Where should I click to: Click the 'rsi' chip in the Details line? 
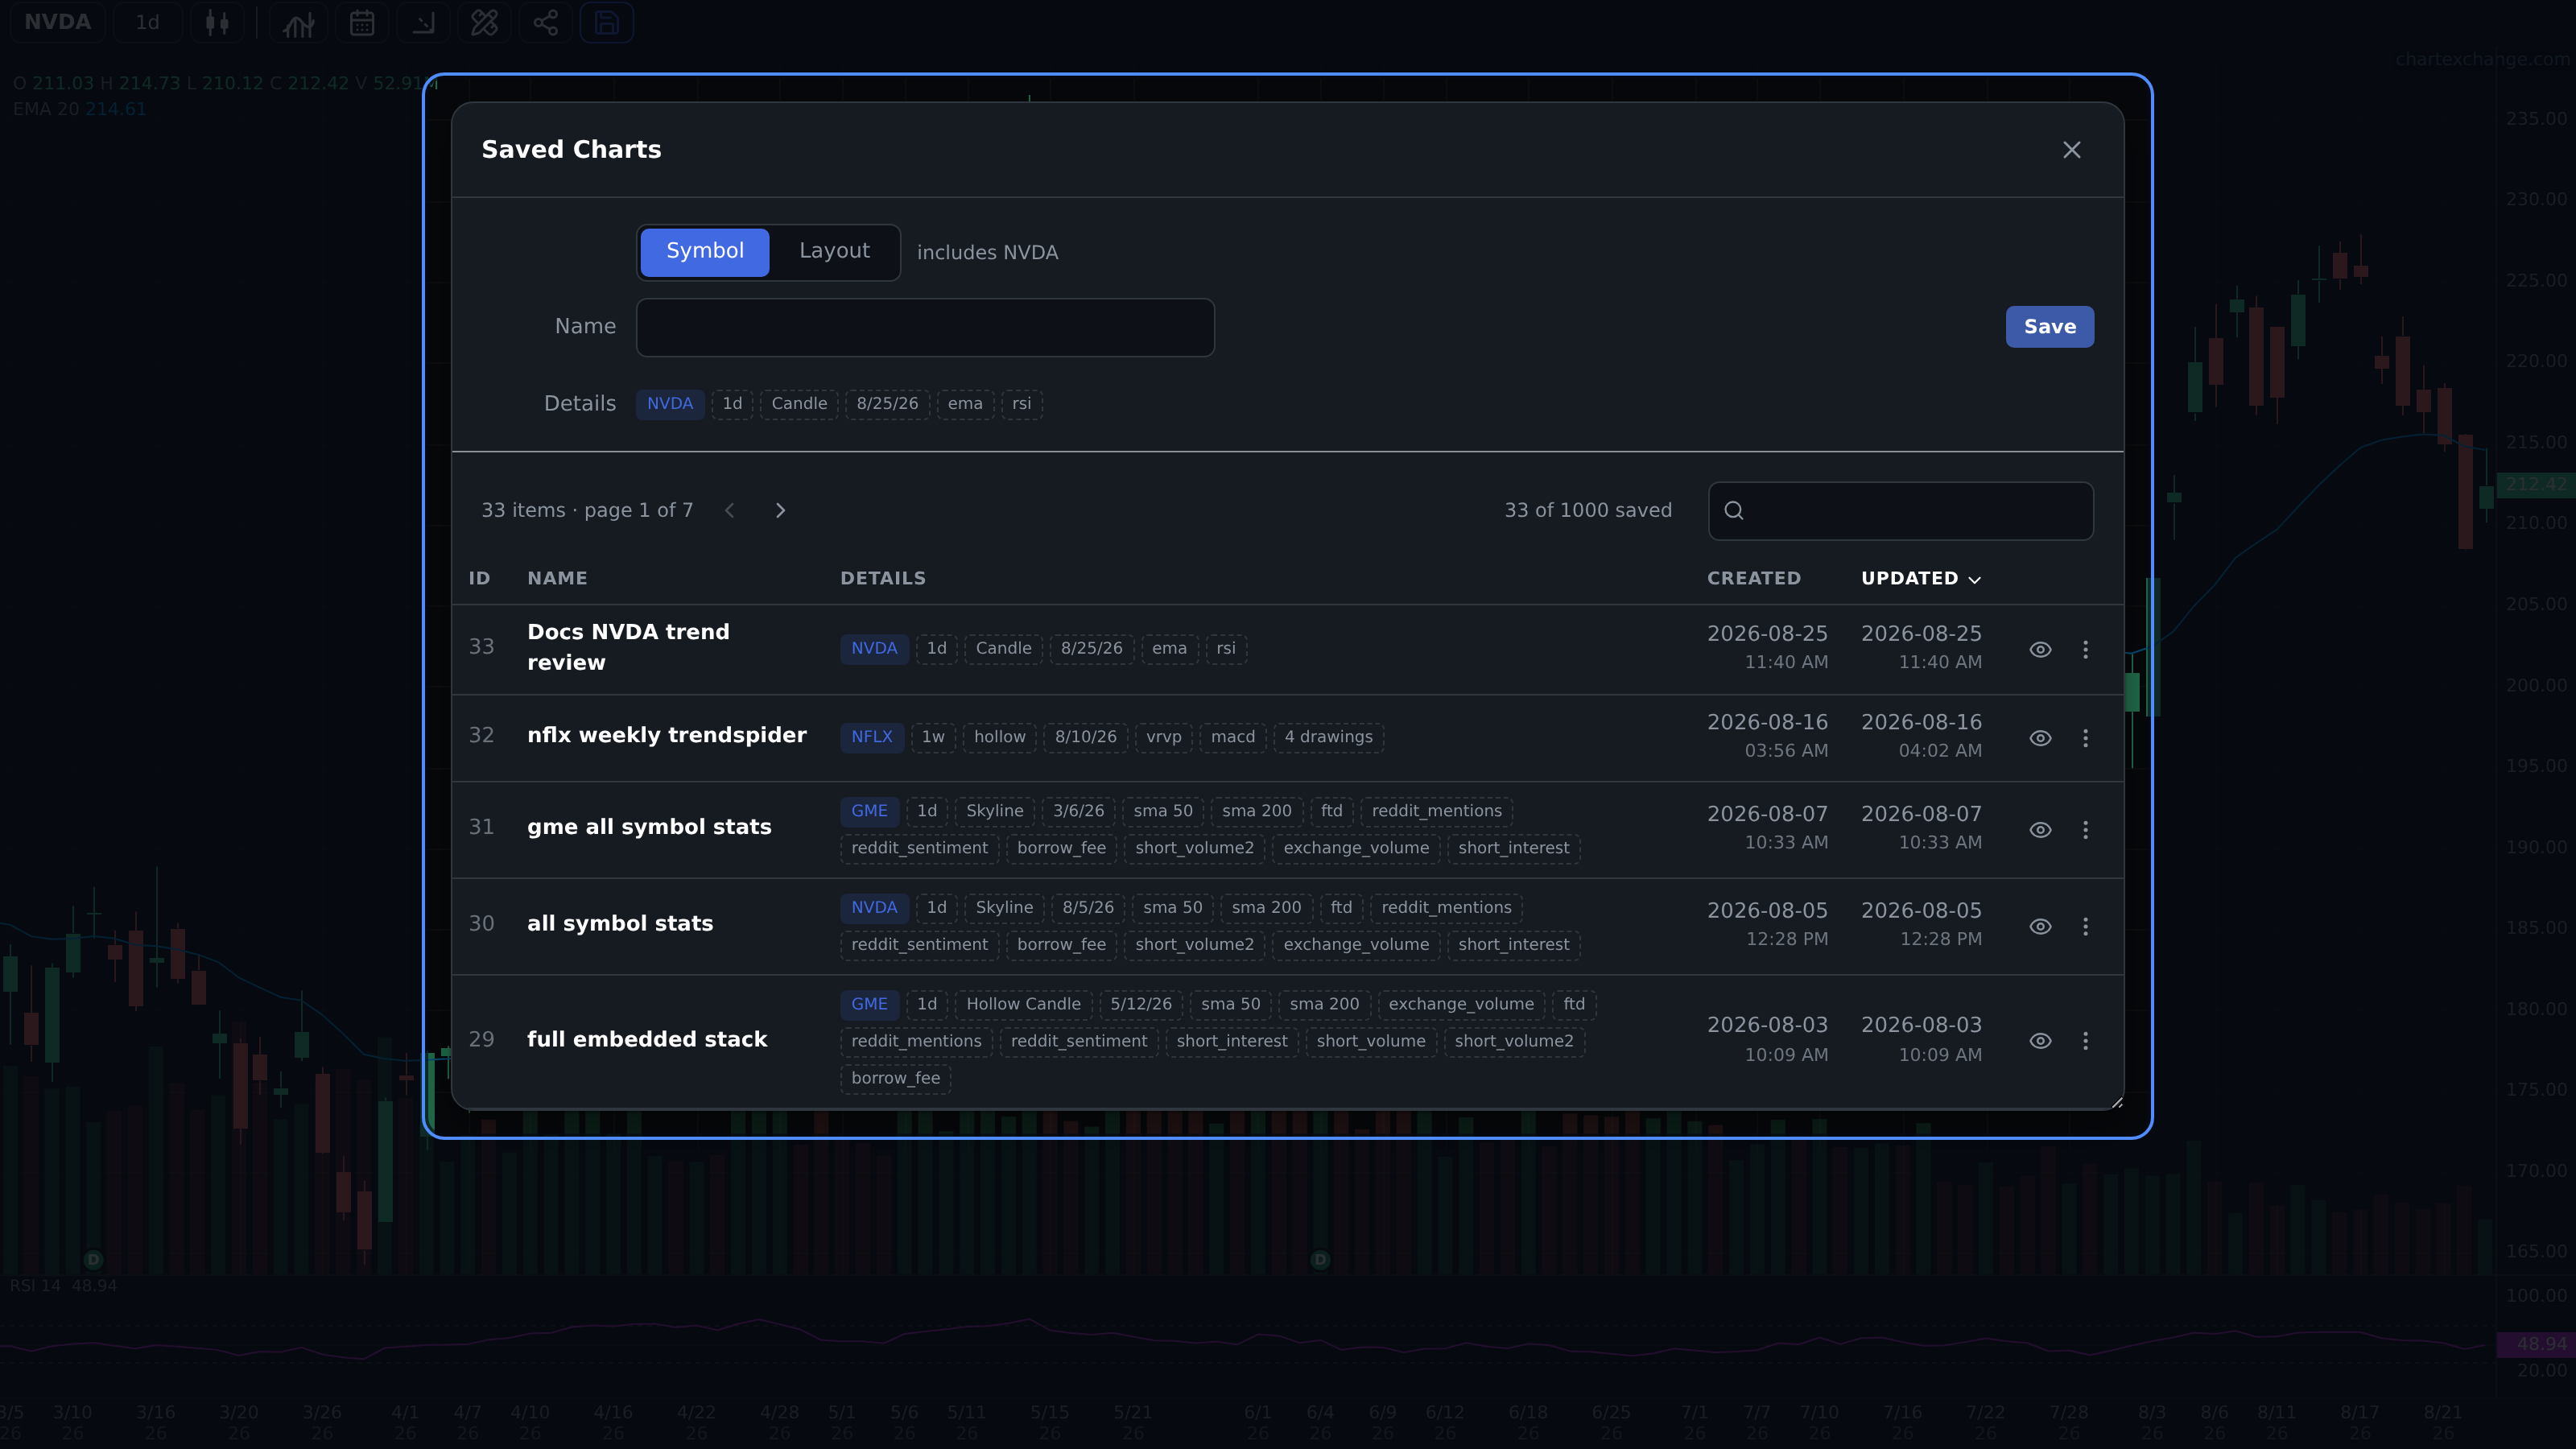[1021, 404]
